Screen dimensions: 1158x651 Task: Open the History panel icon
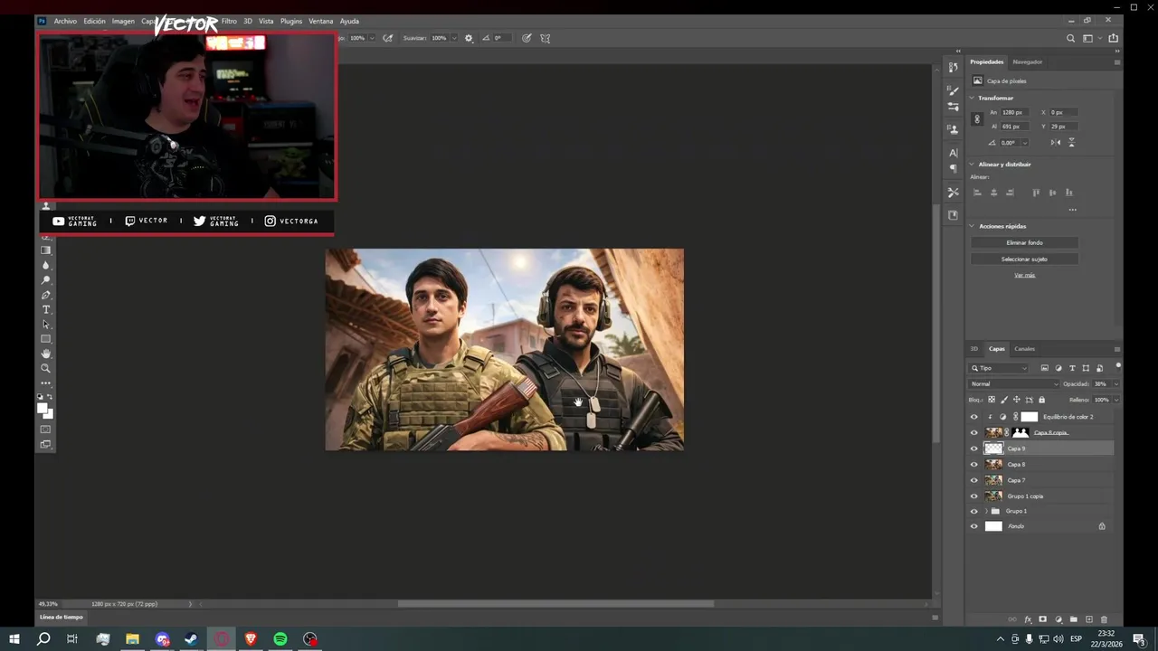pyautogui.click(x=953, y=68)
